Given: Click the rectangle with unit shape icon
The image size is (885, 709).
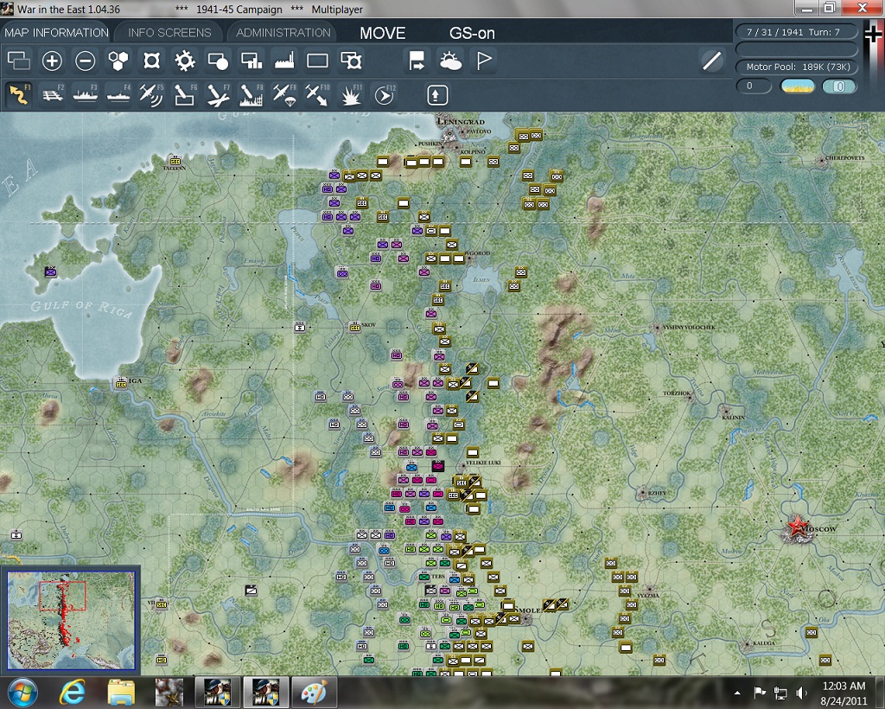Looking at the screenshot, I should point(351,61).
